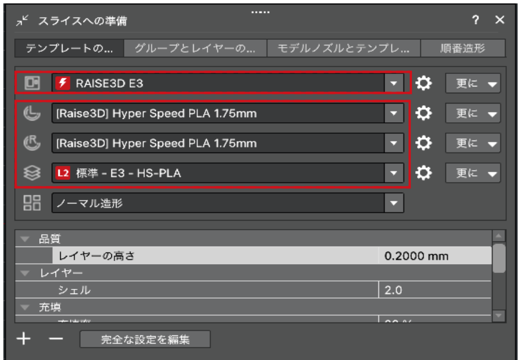This screenshot has height=360, width=521.
Task: Collapse the 品質 section
Action: (25, 239)
